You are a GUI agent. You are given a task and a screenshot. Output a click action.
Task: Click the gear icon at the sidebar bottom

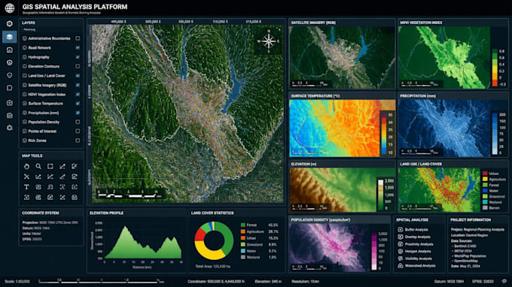[10, 128]
